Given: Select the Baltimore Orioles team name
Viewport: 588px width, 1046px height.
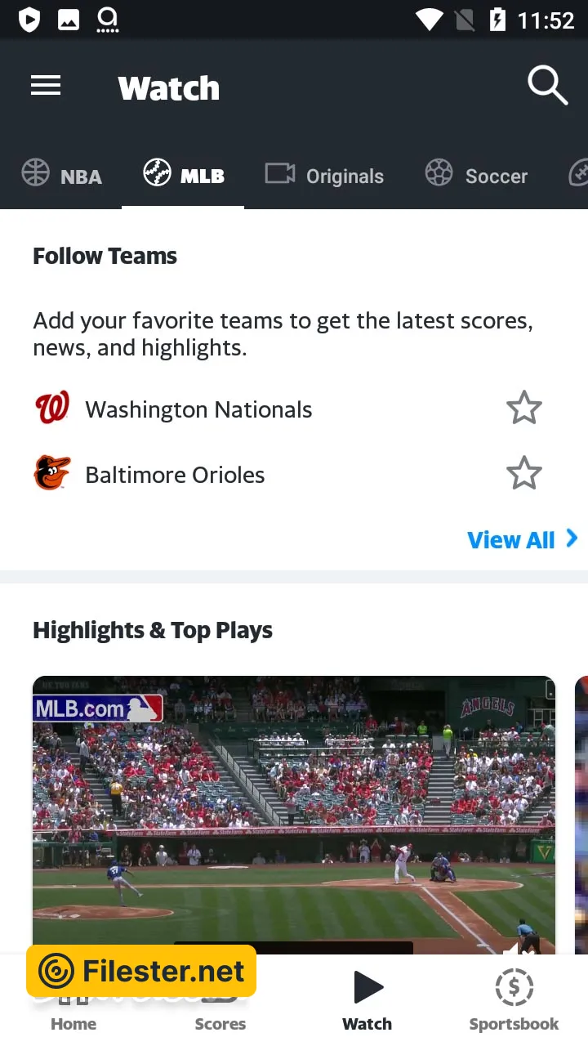Looking at the screenshot, I should coord(175,475).
